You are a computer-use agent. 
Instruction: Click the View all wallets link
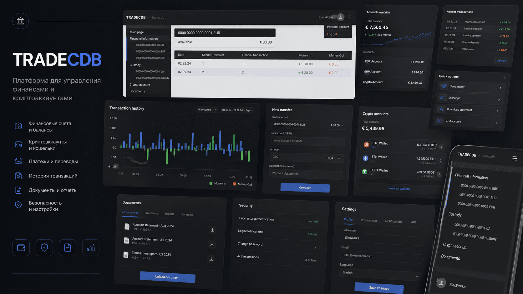[399, 188]
